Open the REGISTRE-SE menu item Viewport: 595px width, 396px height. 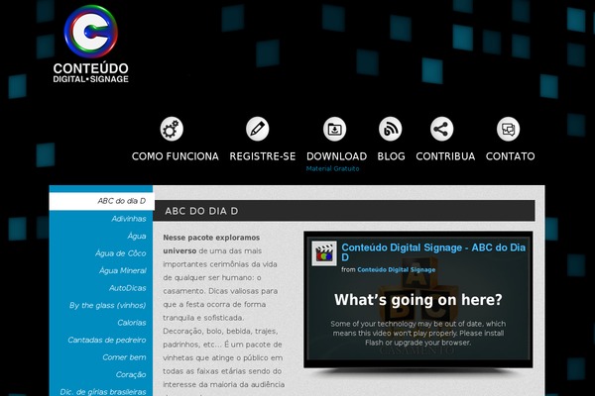[263, 156]
